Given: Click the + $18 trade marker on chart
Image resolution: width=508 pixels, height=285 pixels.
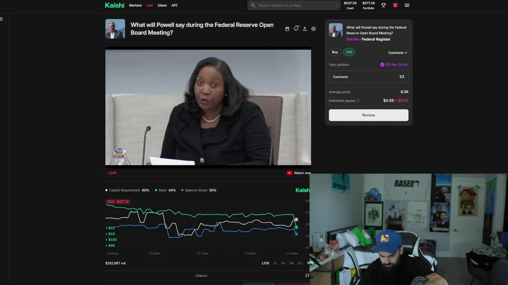Looking at the screenshot, I should tap(110, 234).
